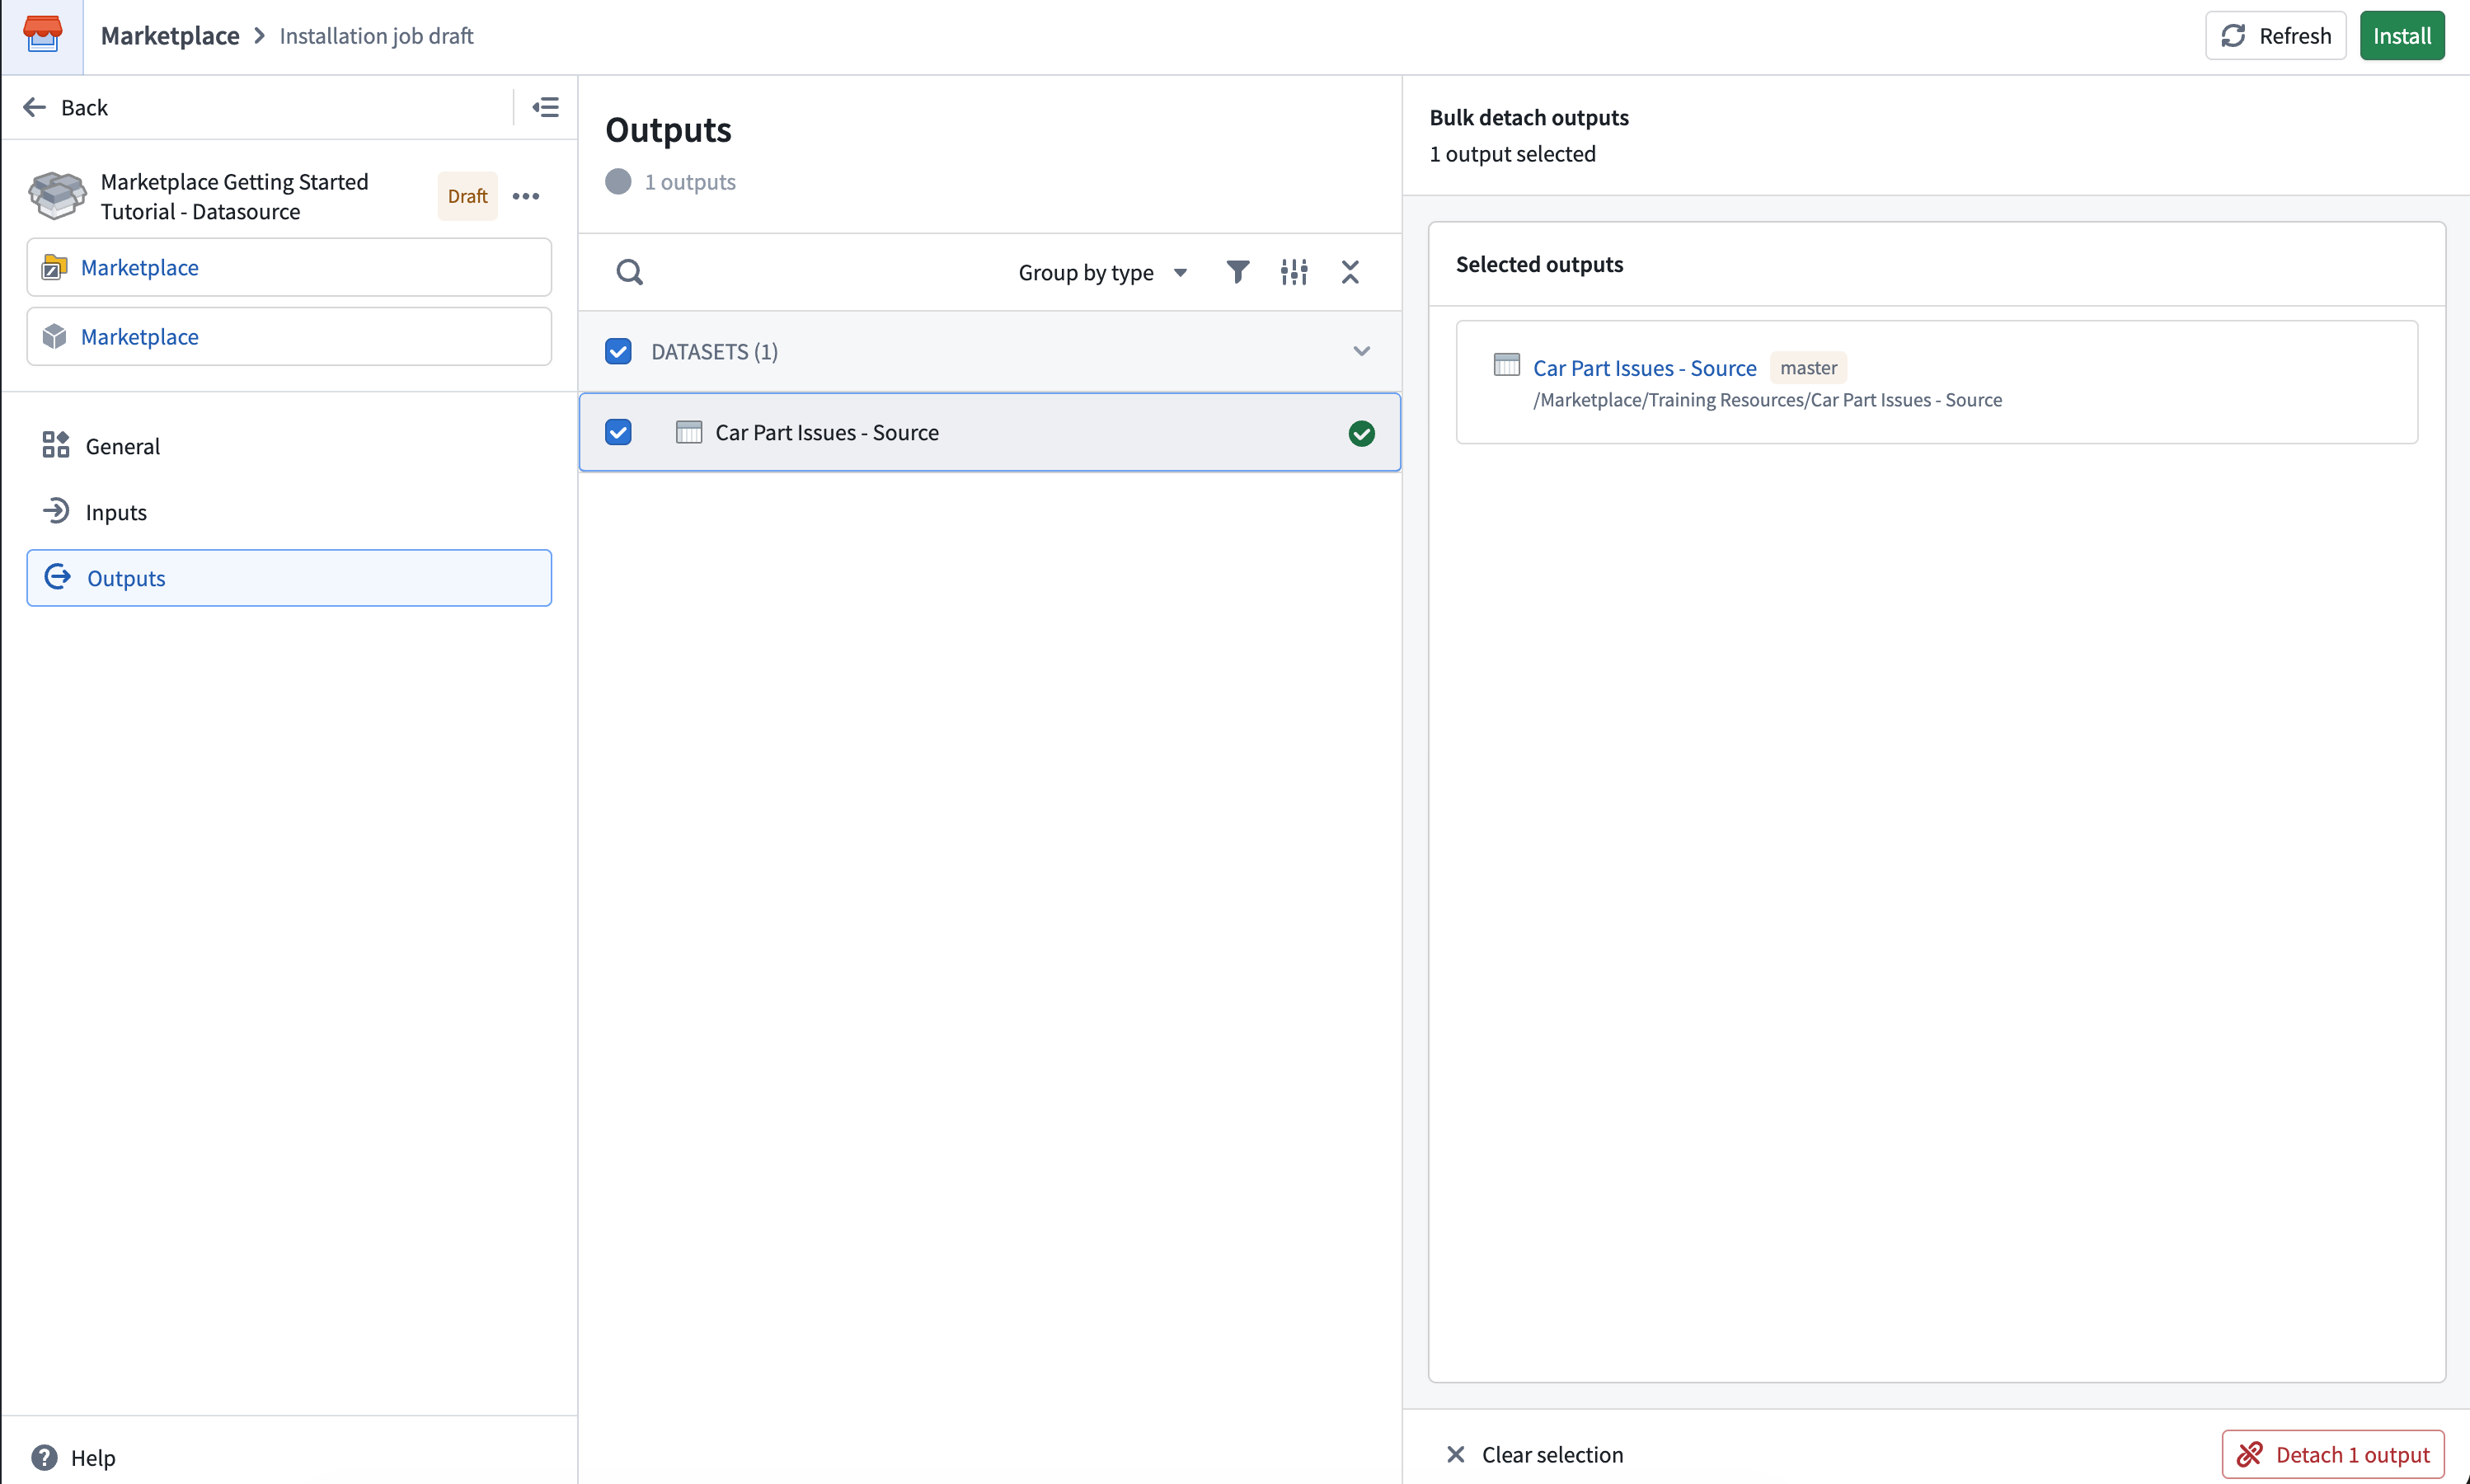Click the green Install button
This screenshot has width=2470, height=1484.
point(2402,36)
